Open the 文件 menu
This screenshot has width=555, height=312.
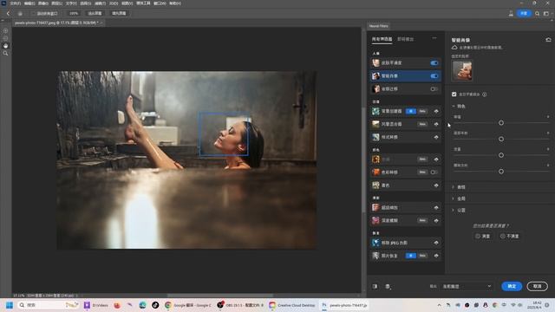coord(16,3)
